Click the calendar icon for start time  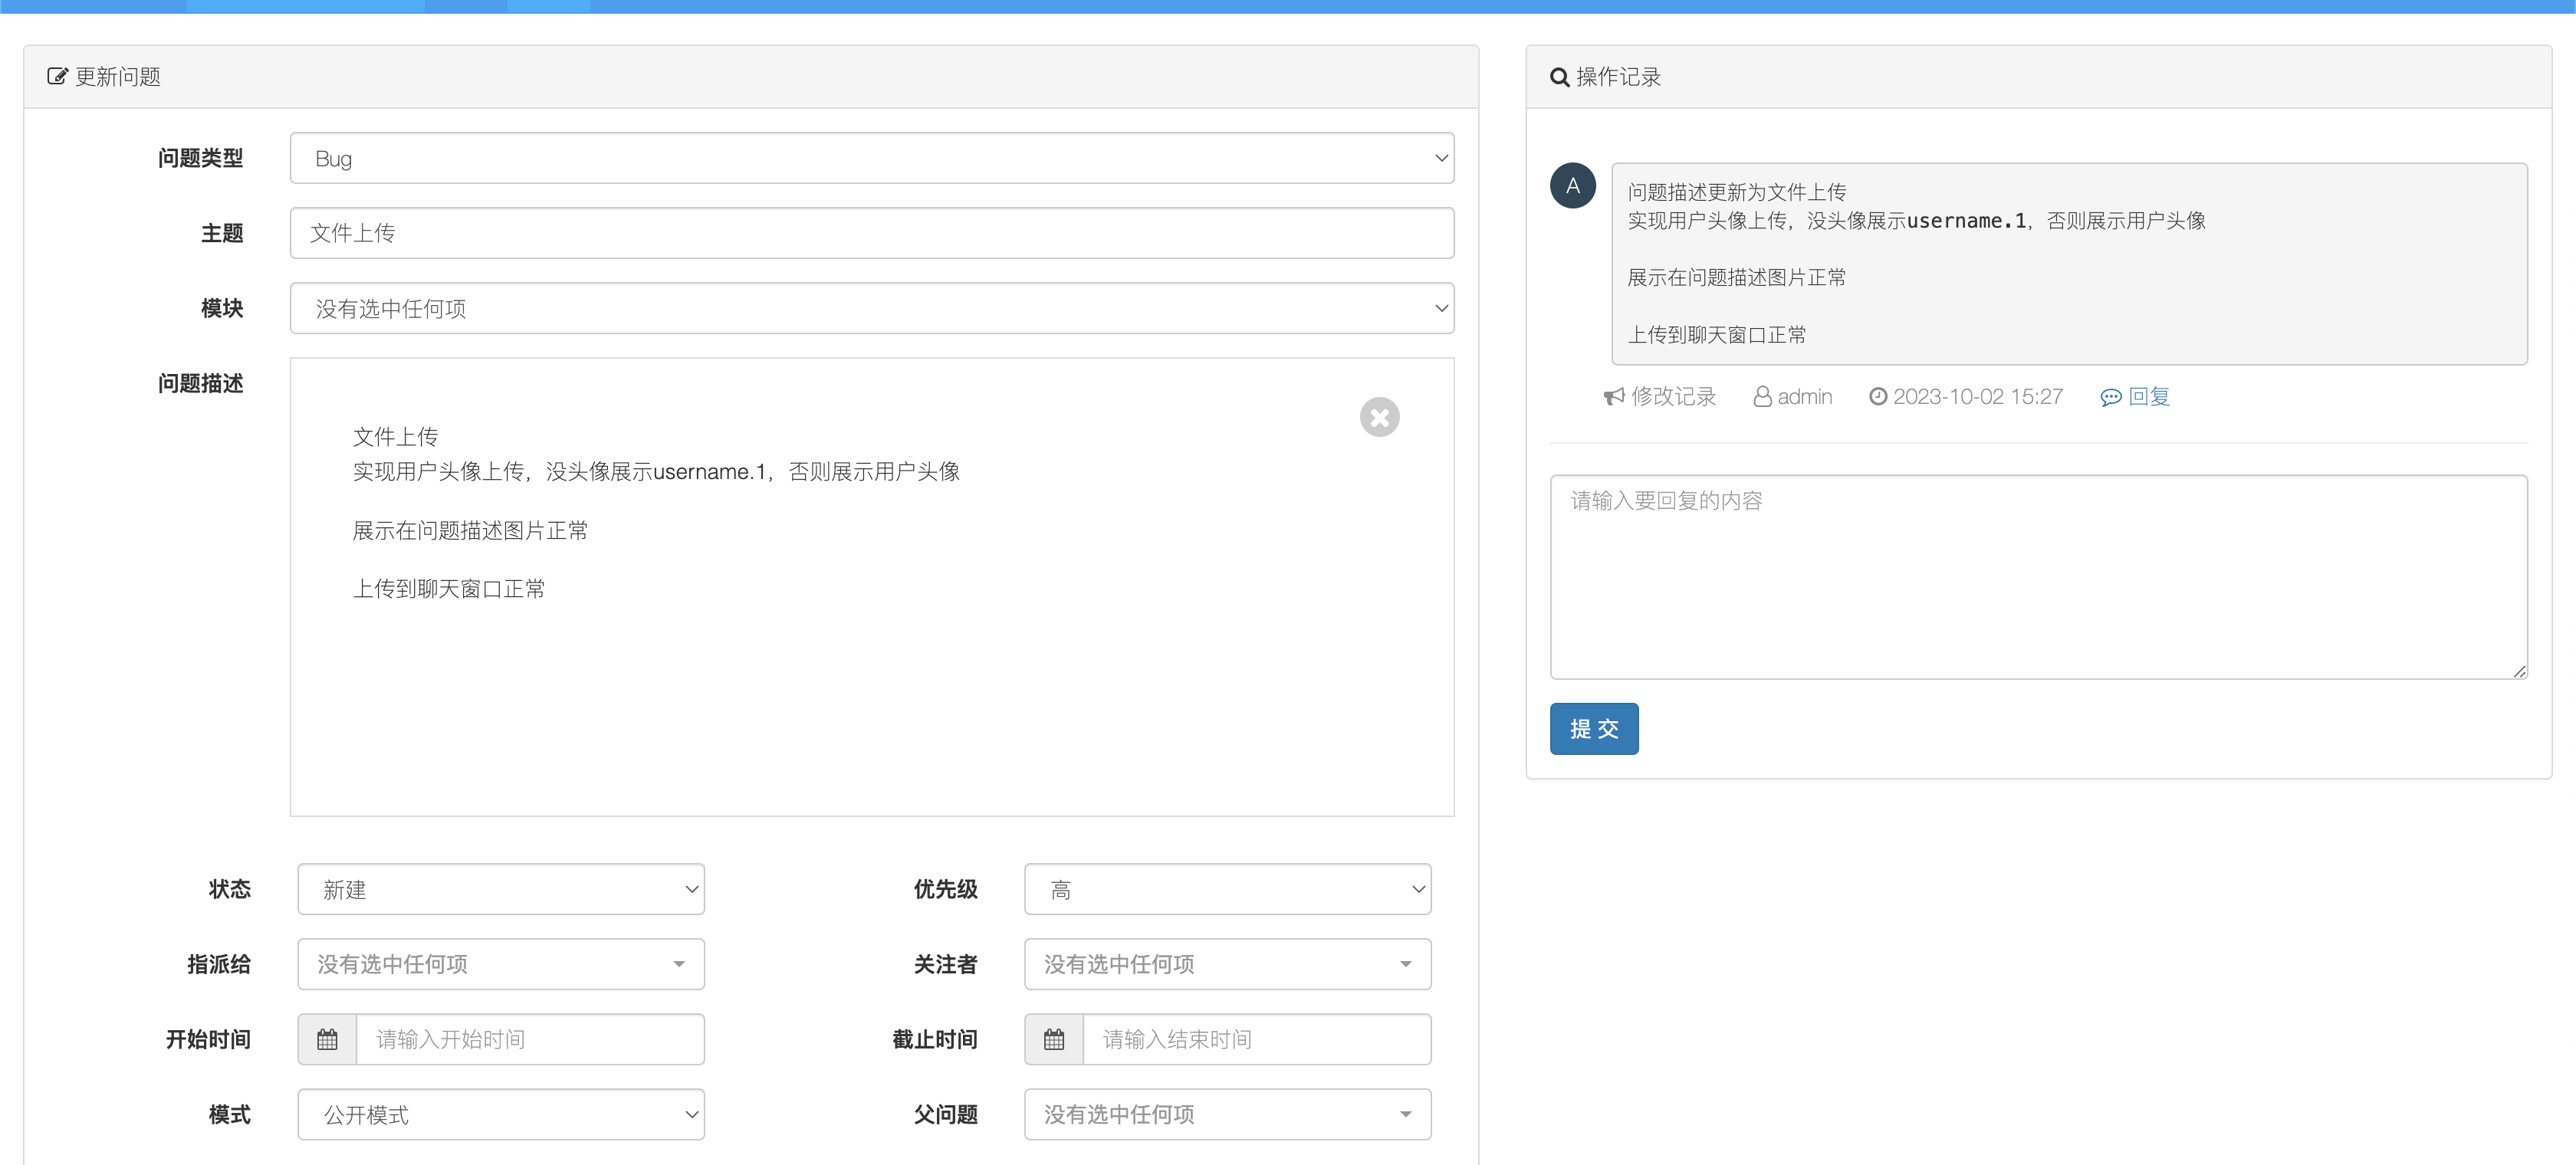pyautogui.click(x=327, y=1039)
